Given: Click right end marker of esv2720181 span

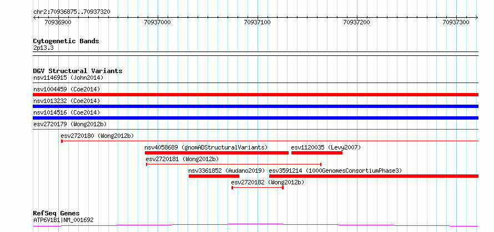Looking at the screenshot, I should (x=321, y=164).
